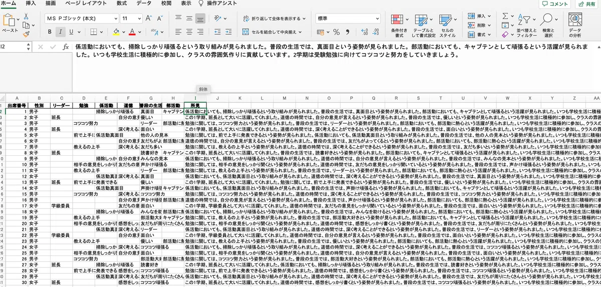
Task: Expand the font color dropdown arrow
Action: pyautogui.click(x=140, y=32)
